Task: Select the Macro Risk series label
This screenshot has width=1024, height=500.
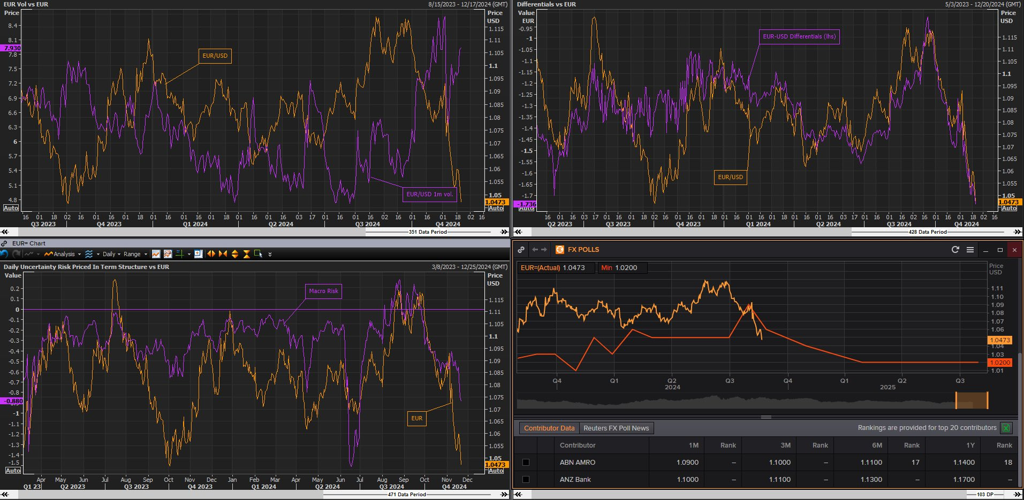Action: (323, 291)
